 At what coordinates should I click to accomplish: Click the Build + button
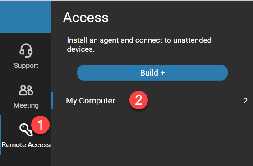(152, 72)
